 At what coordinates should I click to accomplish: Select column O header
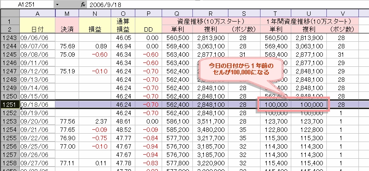(x=123, y=14)
